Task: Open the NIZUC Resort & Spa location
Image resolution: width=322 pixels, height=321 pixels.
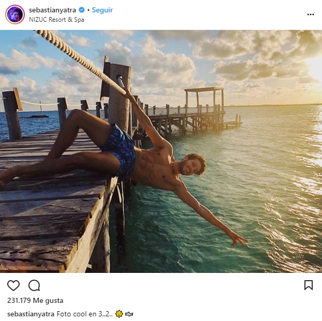Action: (x=56, y=20)
